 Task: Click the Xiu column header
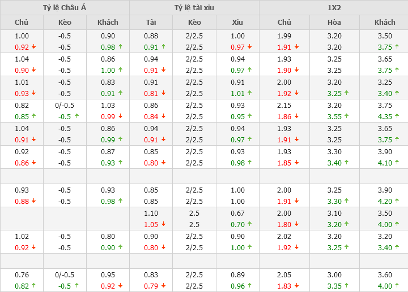237,23
